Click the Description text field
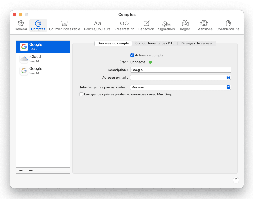 pos(180,70)
